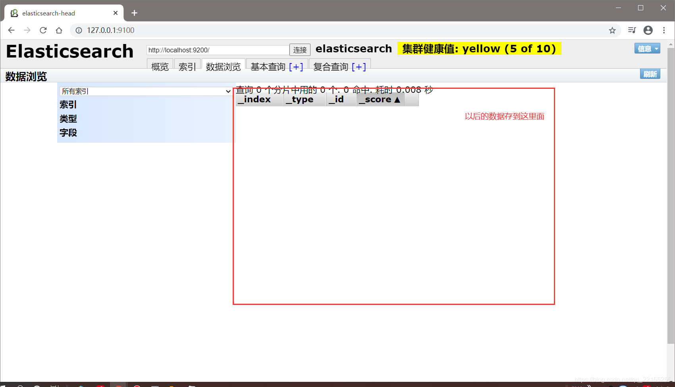
Task: Click the http://localhost:9200/ connection field
Action: coord(218,50)
